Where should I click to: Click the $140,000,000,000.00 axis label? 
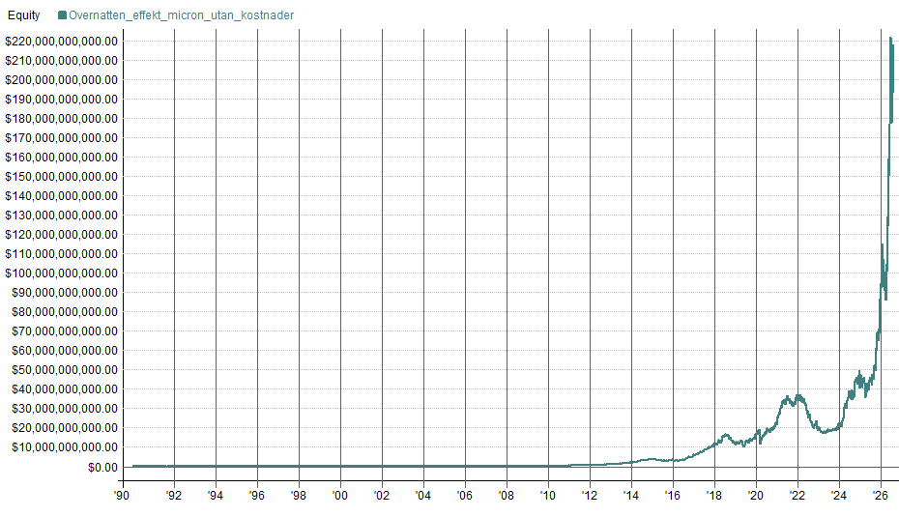tap(61, 196)
